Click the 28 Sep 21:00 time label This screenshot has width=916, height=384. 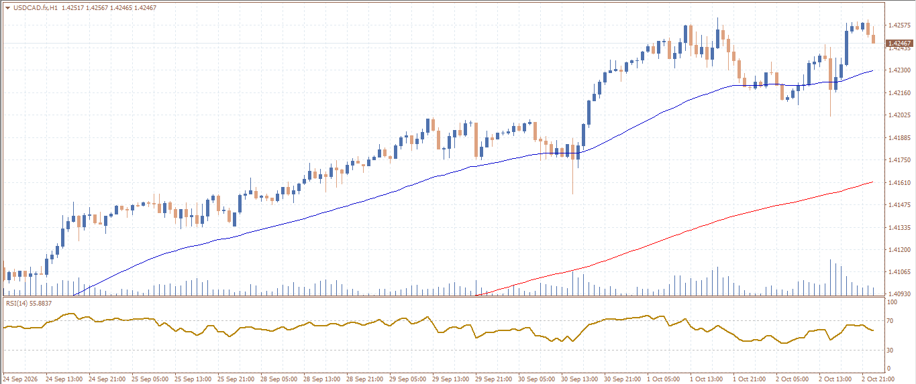tap(365, 379)
